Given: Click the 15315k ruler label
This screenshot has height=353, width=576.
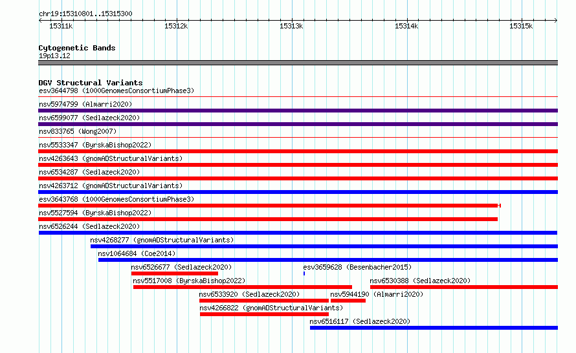Looking at the screenshot, I should tap(521, 26).
